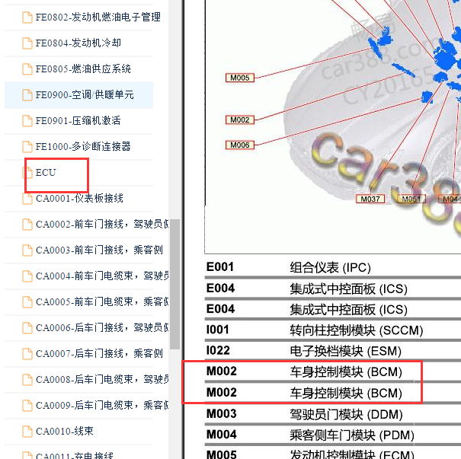Click file icon beside CA0009
The image size is (461, 459).
click(x=27, y=405)
